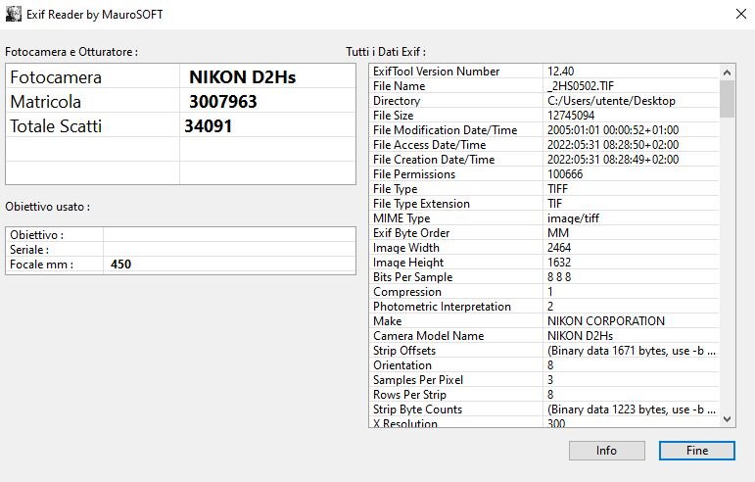This screenshot has height=482, width=755.
Task: Click the Matricola label cell
Action: (92, 101)
